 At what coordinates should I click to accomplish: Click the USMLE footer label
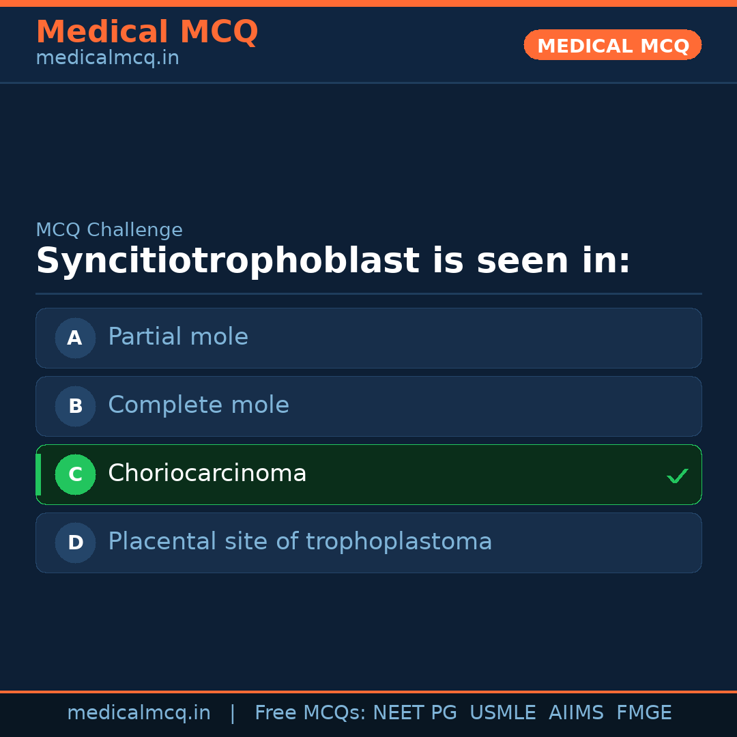[503, 713]
